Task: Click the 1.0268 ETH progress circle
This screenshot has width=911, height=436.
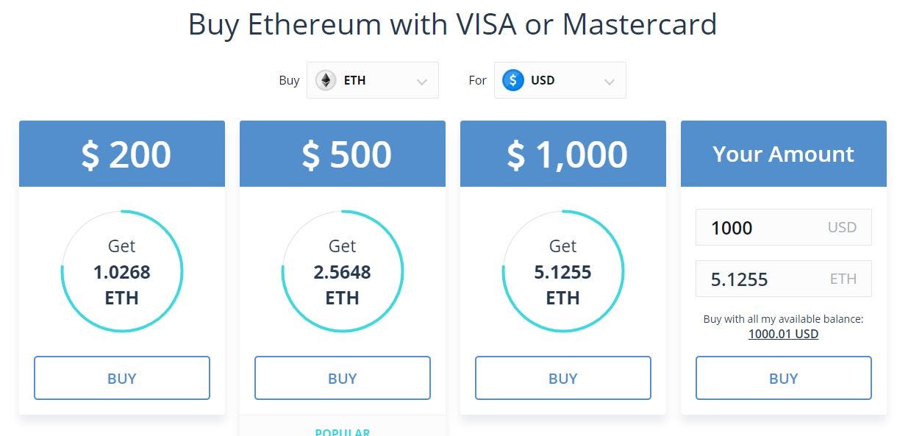Action: tap(122, 272)
